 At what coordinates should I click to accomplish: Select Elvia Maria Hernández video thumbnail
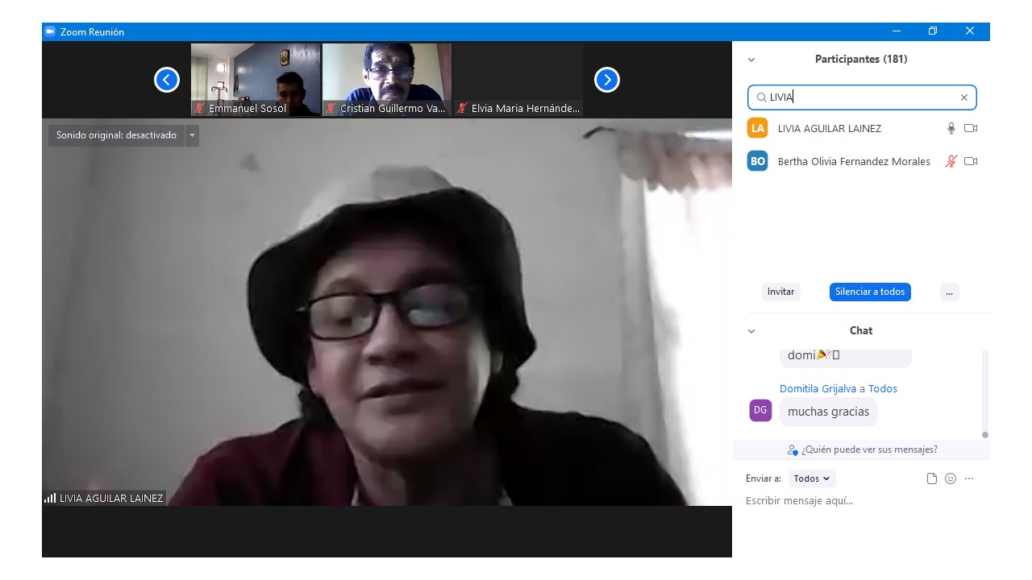(518, 80)
